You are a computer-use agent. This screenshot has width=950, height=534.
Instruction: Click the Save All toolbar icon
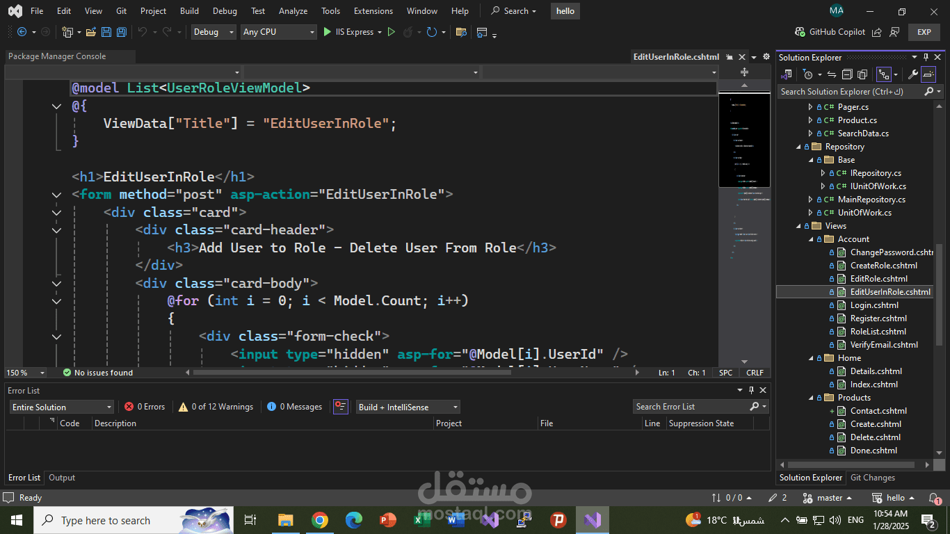[121, 32]
